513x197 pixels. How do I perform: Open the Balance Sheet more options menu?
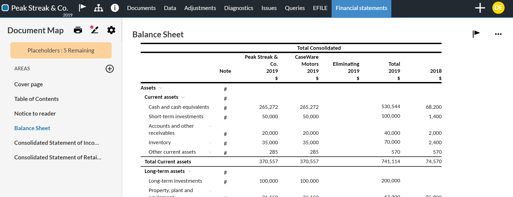pos(498,34)
